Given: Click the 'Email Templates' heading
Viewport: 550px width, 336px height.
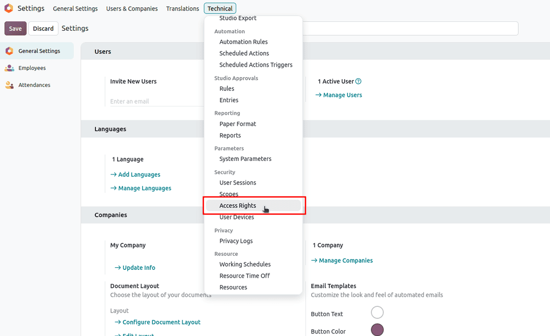Looking at the screenshot, I should pos(333,286).
